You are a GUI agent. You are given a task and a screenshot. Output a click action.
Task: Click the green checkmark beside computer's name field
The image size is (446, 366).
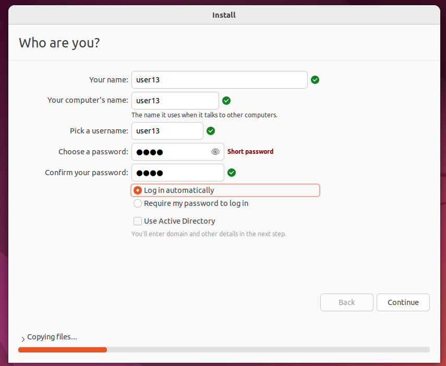pyautogui.click(x=226, y=101)
